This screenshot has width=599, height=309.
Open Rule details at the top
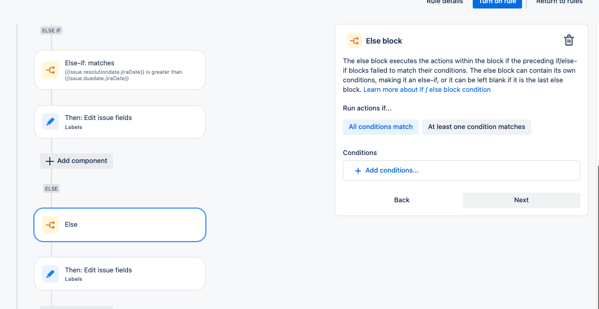pos(445,2)
